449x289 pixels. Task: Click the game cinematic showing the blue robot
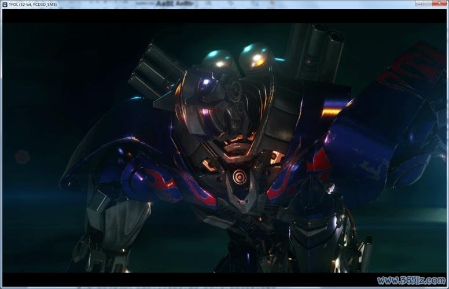click(x=225, y=147)
